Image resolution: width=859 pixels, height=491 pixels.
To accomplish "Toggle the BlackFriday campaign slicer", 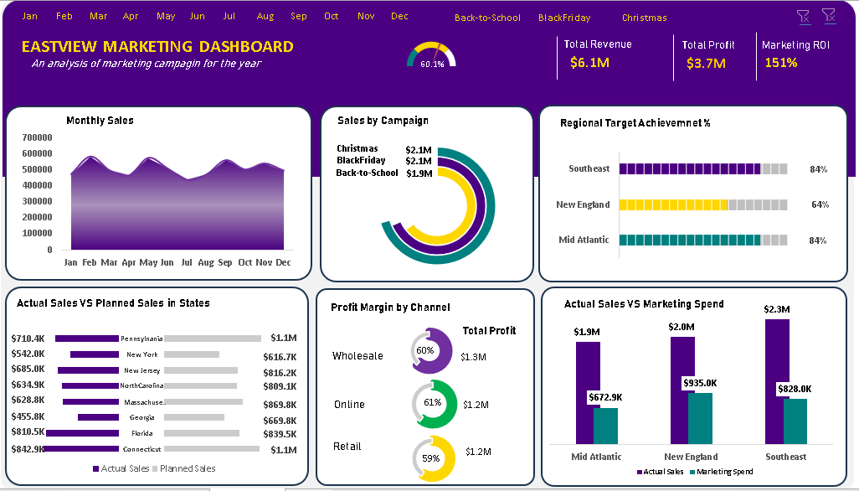I will 564,18.
